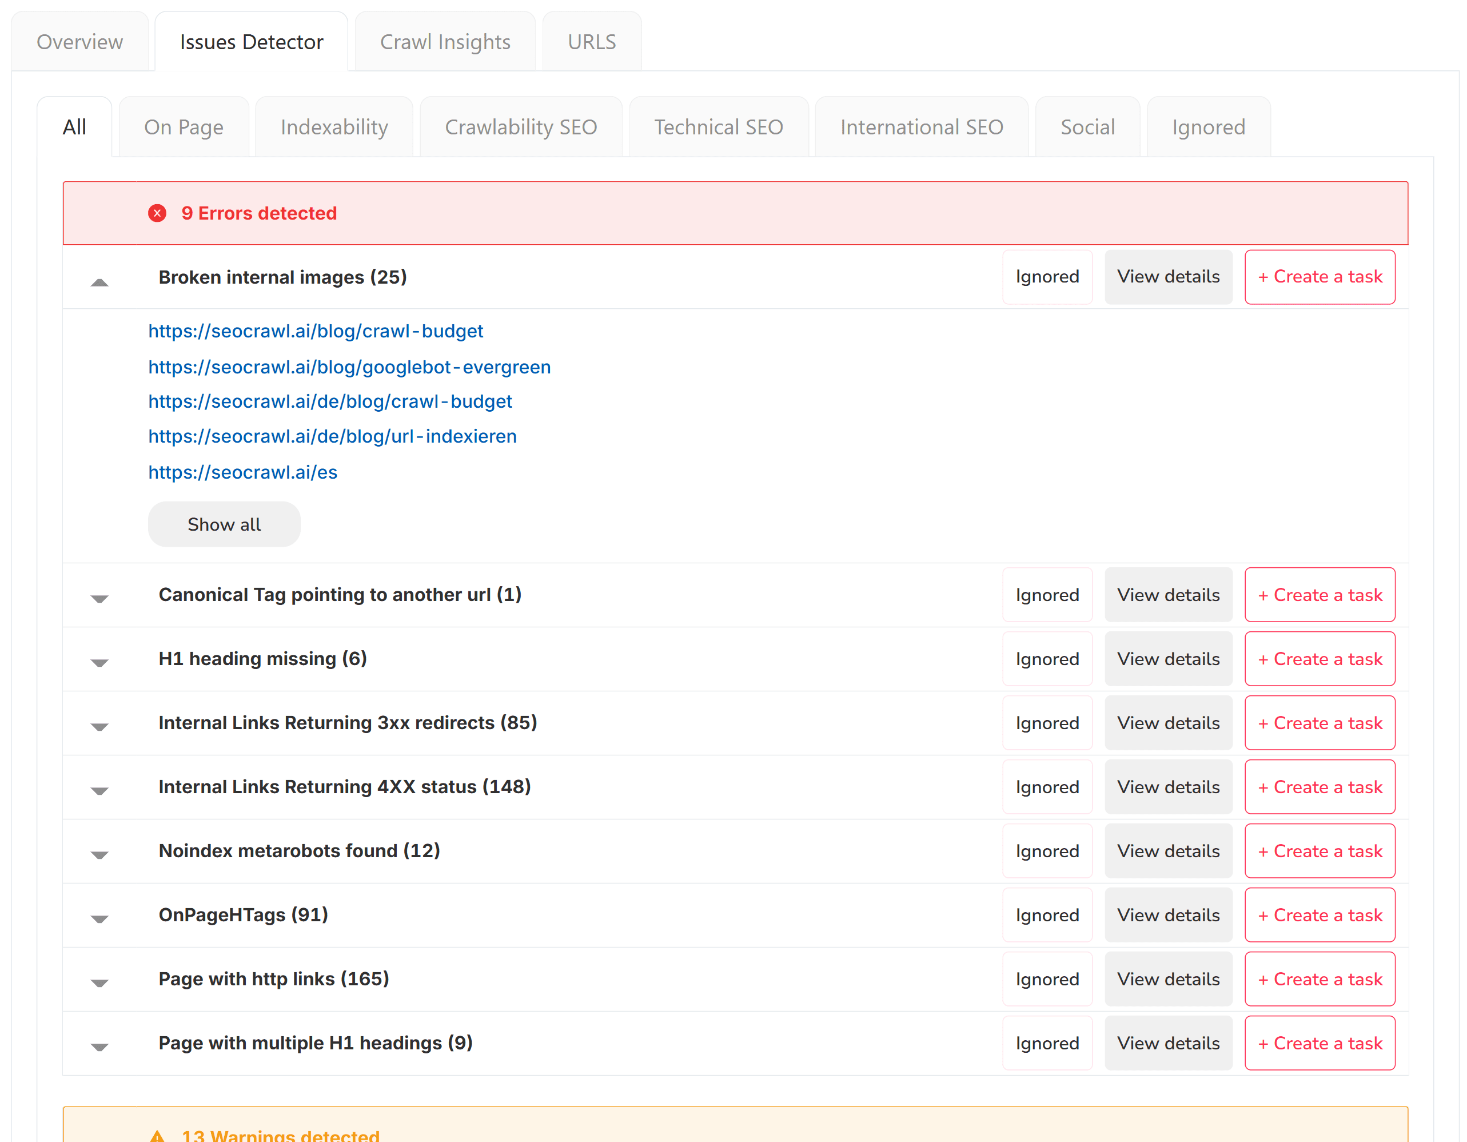Expand Noindex metarobots found row
Viewport: 1467px width, 1142px height.
pyautogui.click(x=99, y=854)
